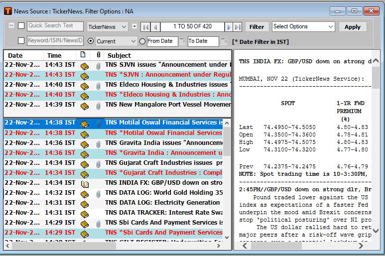Select the highlighted Motilal Oswal Financial Services row

pyautogui.click(x=114, y=123)
